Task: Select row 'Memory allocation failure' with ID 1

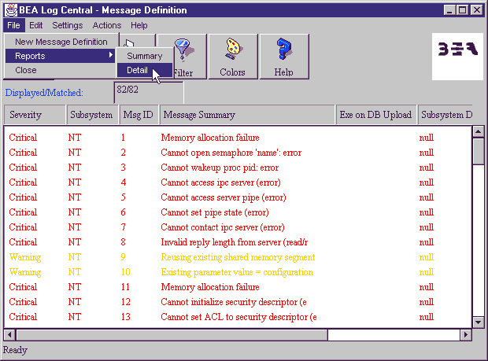Action: [238, 138]
